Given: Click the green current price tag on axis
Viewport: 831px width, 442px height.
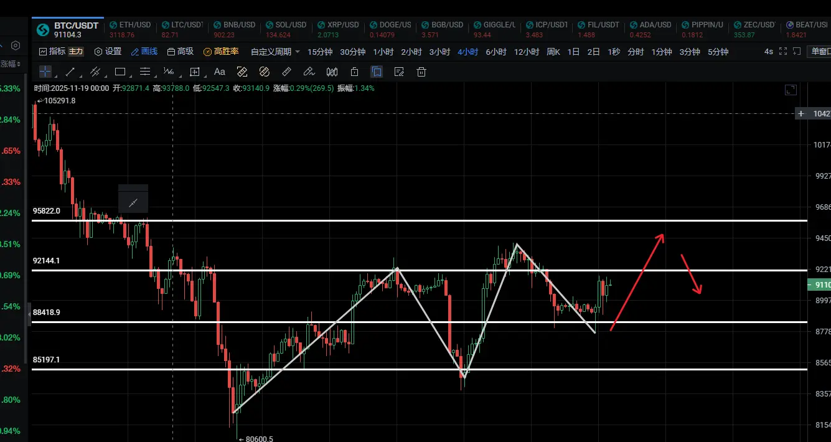Looking at the screenshot, I should [x=819, y=284].
